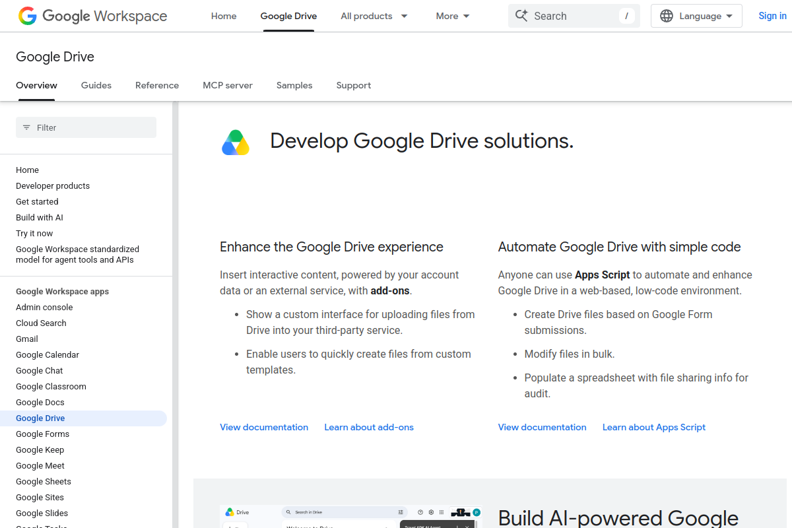Click the search sparkle magnifier icon
This screenshot has height=528, width=792.
pos(521,16)
